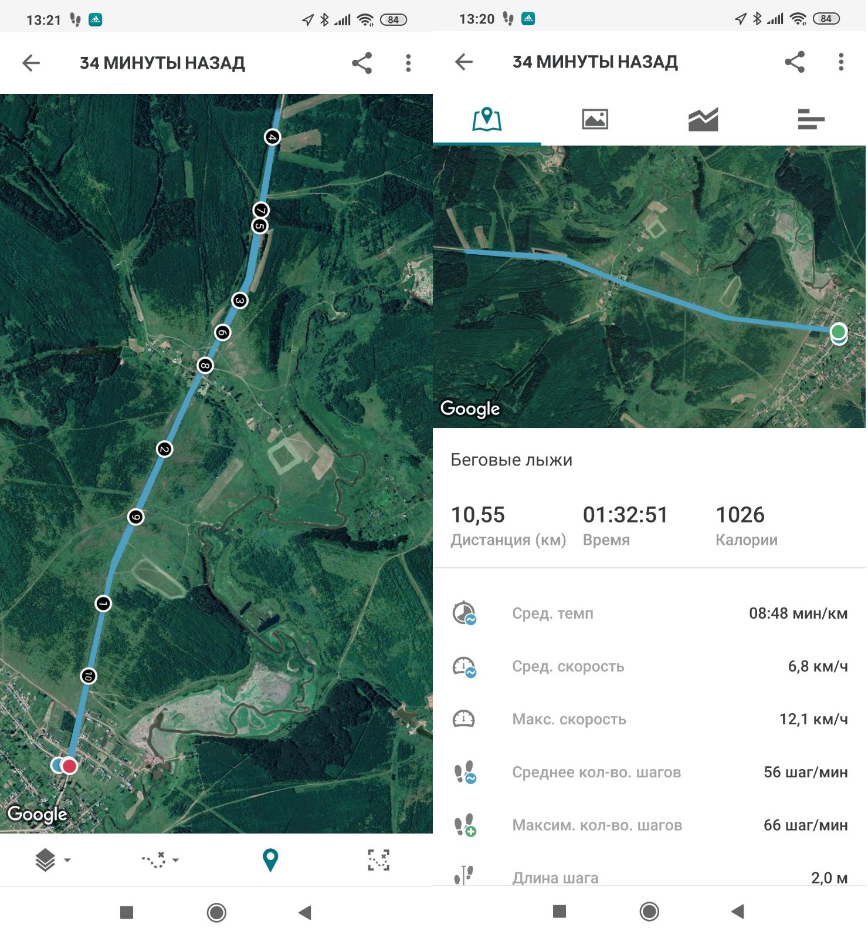868x938 pixels.
Task: Toggle the location pin marker display
Action: (x=270, y=862)
